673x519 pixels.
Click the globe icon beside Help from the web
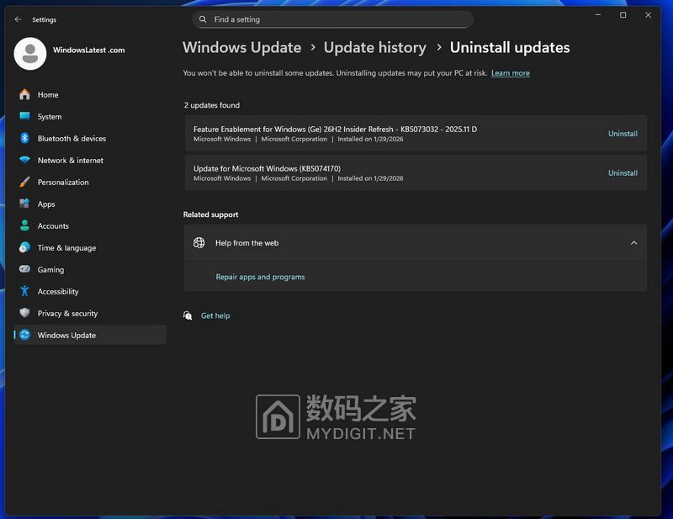(199, 243)
